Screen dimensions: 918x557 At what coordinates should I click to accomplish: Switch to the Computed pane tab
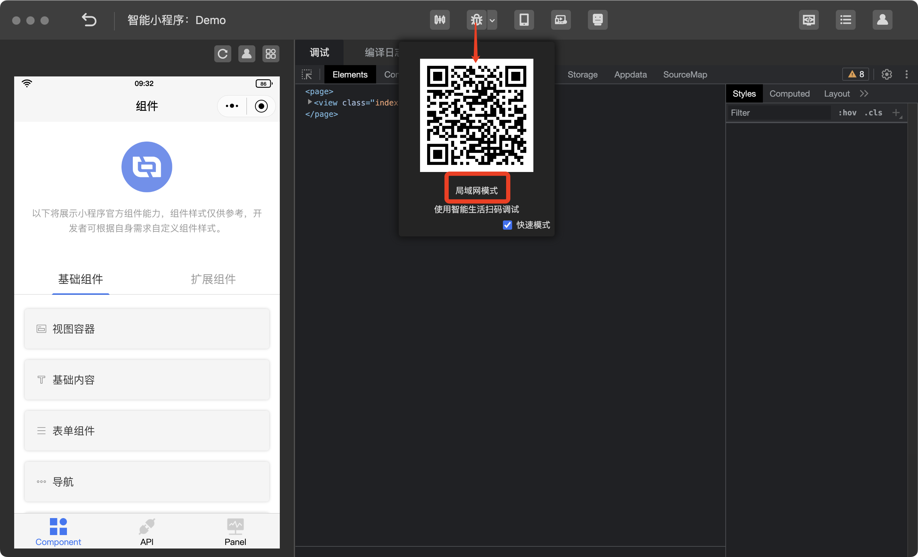pyautogui.click(x=789, y=93)
